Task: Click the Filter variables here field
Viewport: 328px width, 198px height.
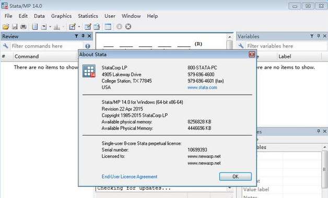Action: pos(286,46)
